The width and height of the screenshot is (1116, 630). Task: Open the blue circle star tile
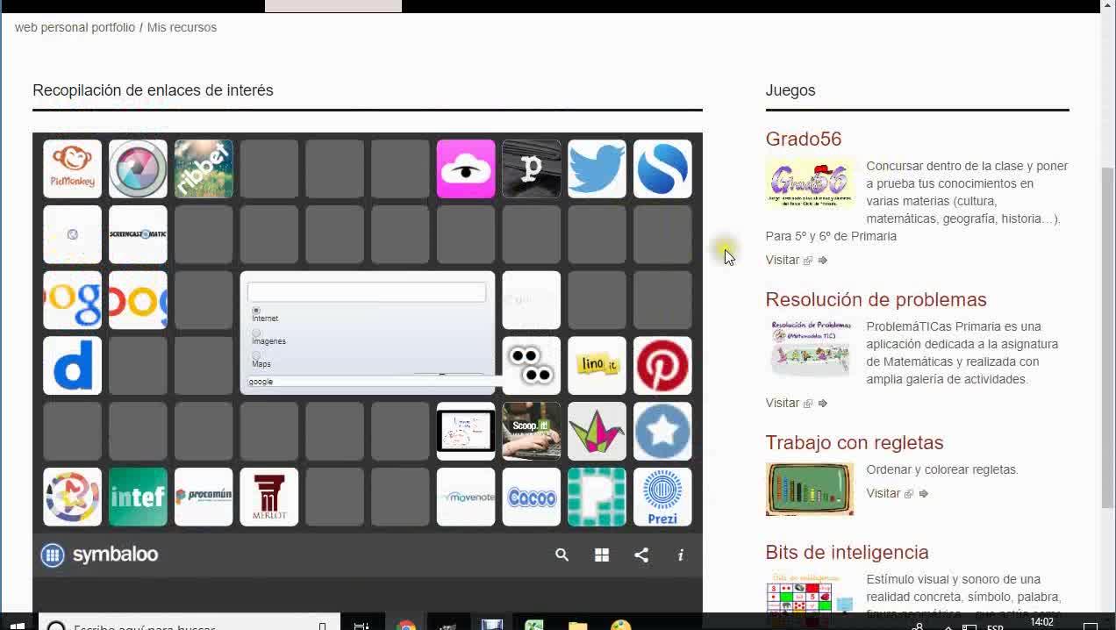[x=662, y=432]
